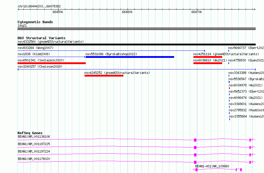264x173 pixels.
Task: Click the chr16:66444203..66478382 coordinate label
Action: 39,6
